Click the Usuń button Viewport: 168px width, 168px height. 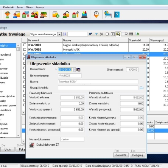coord(8,149)
